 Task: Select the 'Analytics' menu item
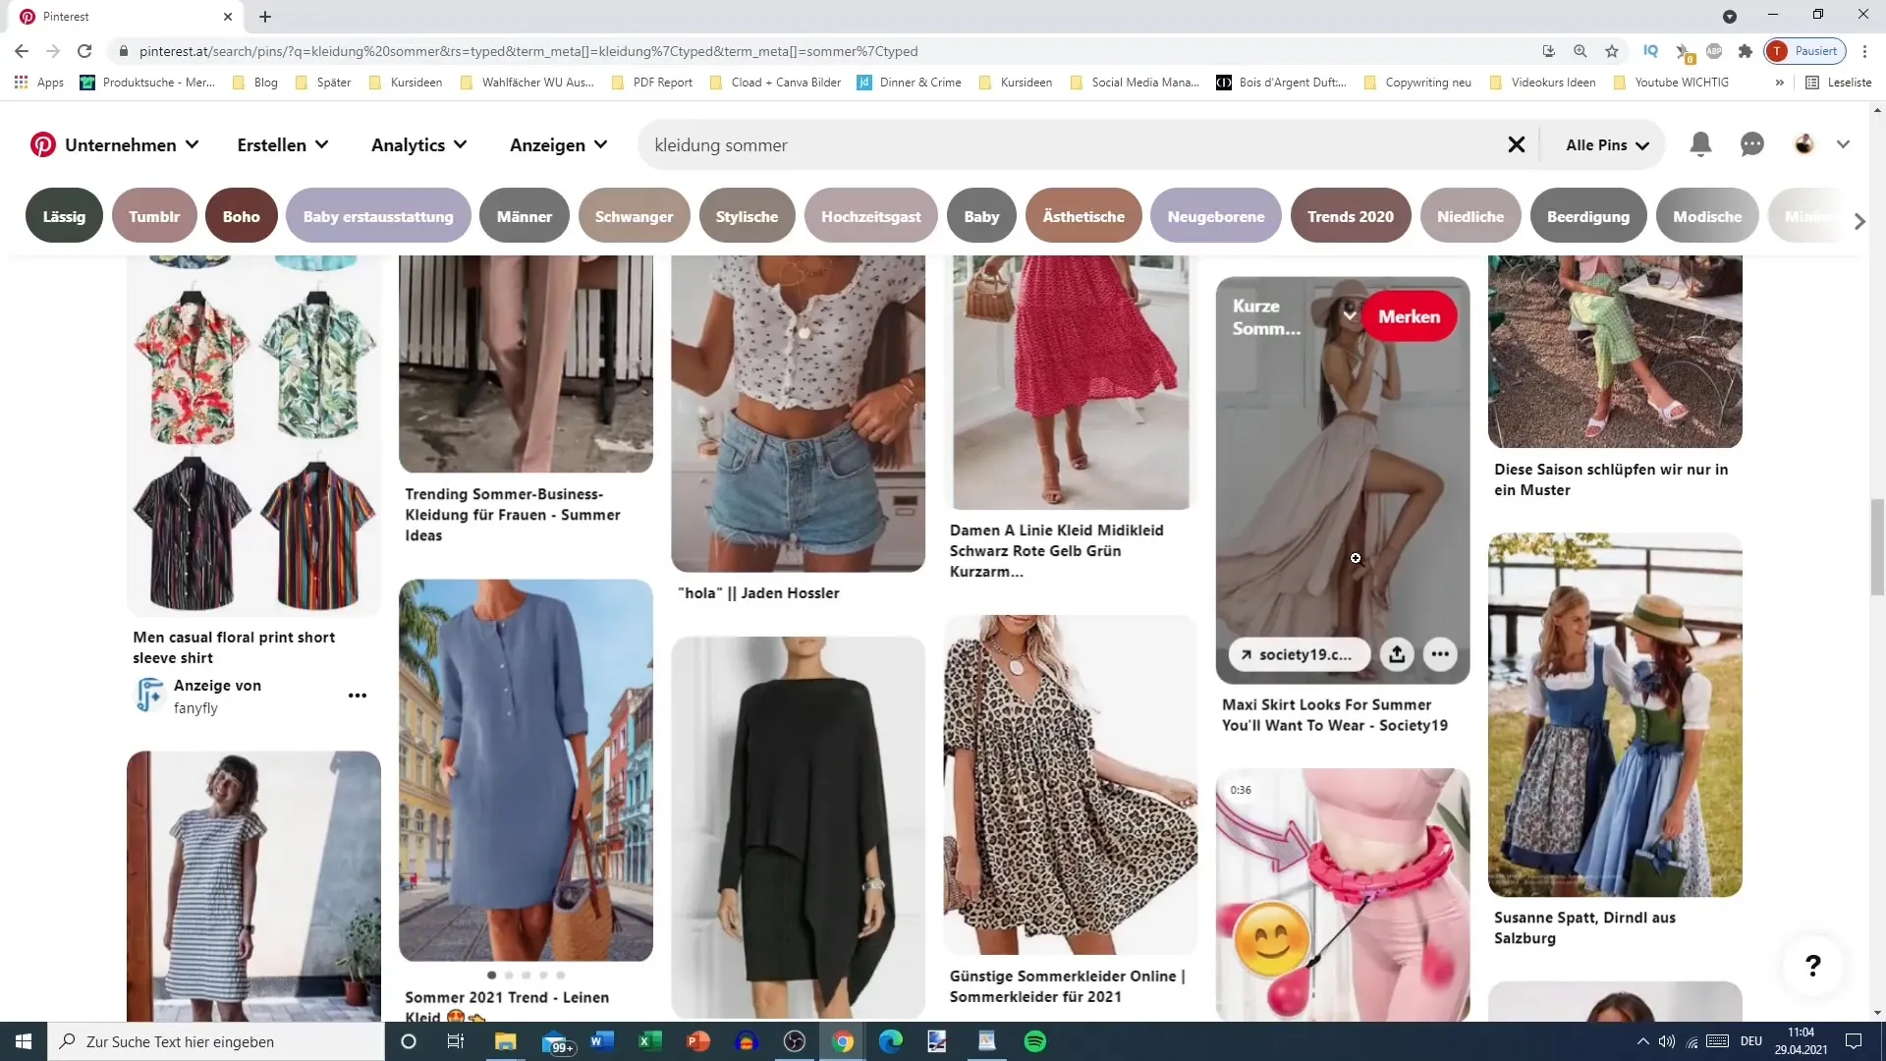410,143
